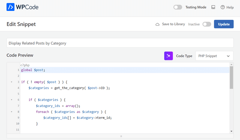Click the Inactive status label

(x=194, y=24)
